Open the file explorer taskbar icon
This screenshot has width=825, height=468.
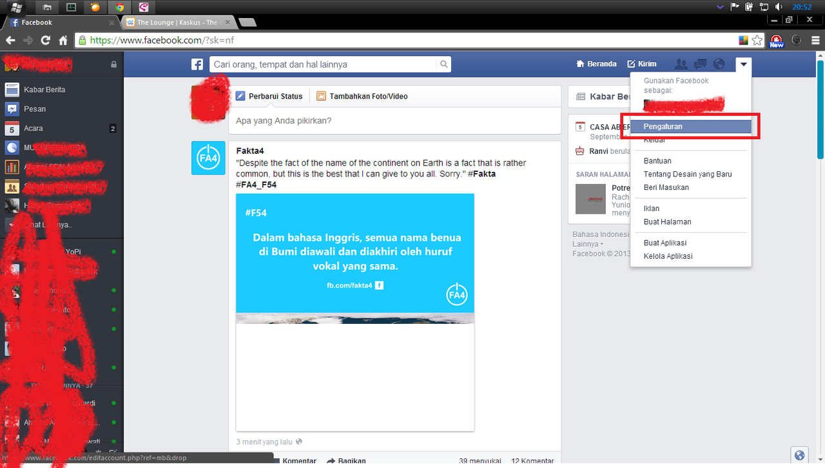coord(47,7)
